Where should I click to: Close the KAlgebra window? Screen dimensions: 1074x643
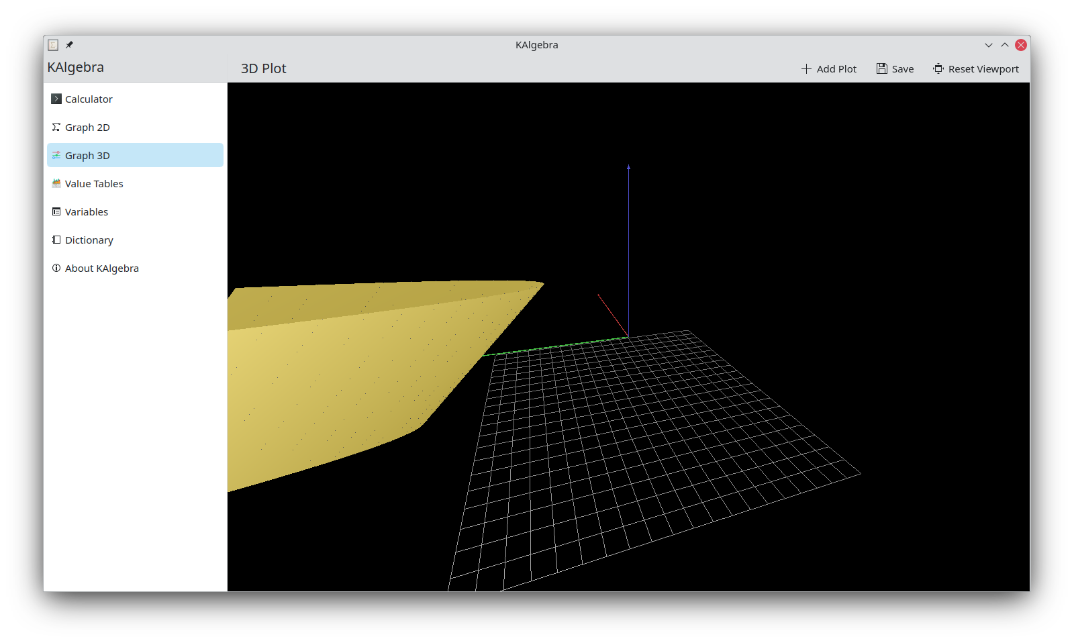coord(1021,45)
